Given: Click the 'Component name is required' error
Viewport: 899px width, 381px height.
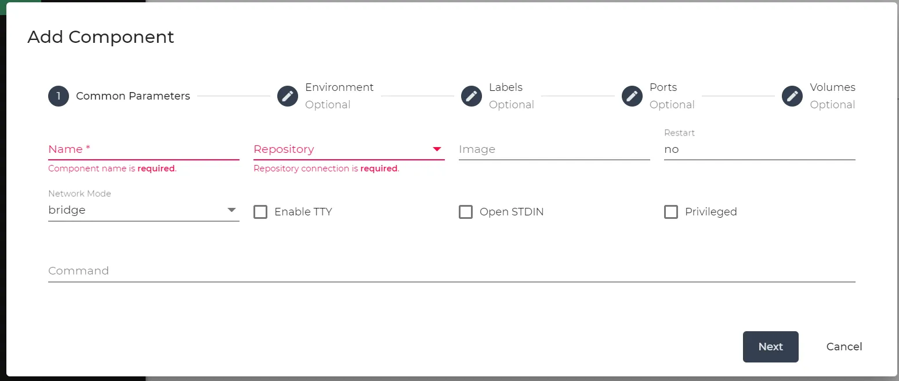Looking at the screenshot, I should (x=113, y=169).
